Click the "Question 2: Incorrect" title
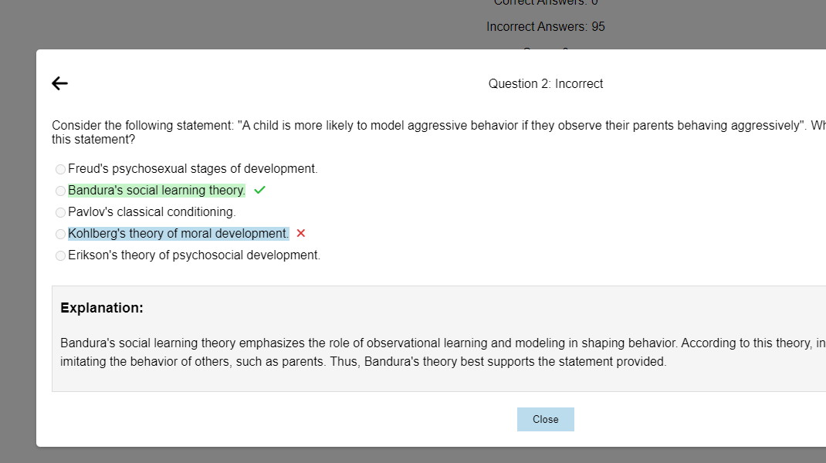The image size is (826, 463). click(545, 83)
